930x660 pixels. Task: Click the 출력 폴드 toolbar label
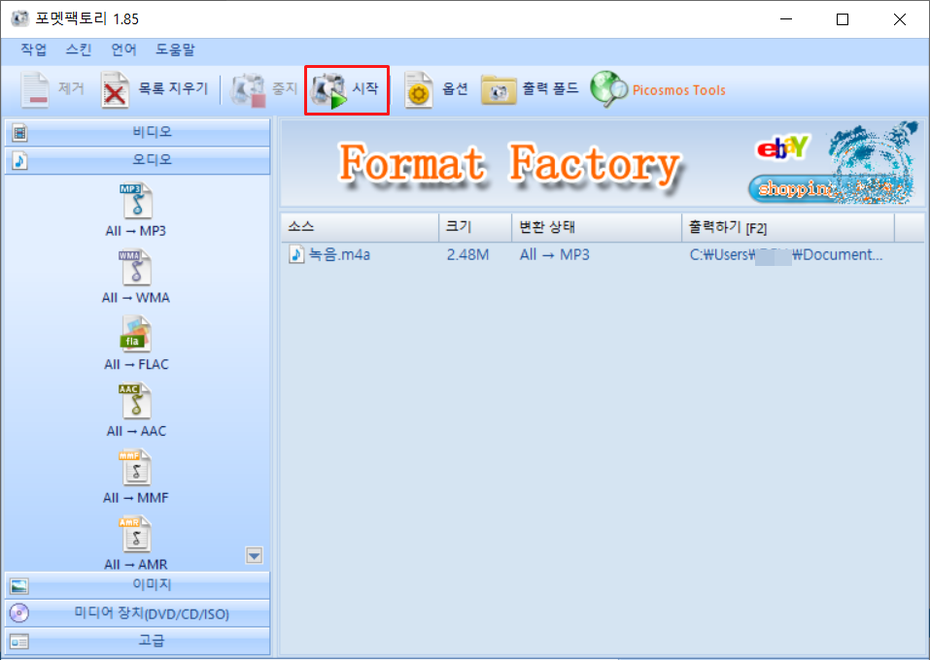pos(550,88)
